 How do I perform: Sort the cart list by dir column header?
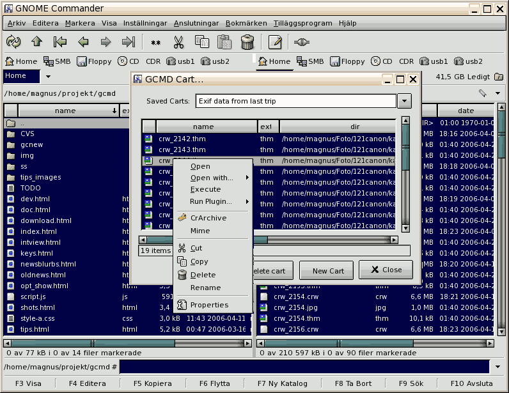[x=338, y=127]
